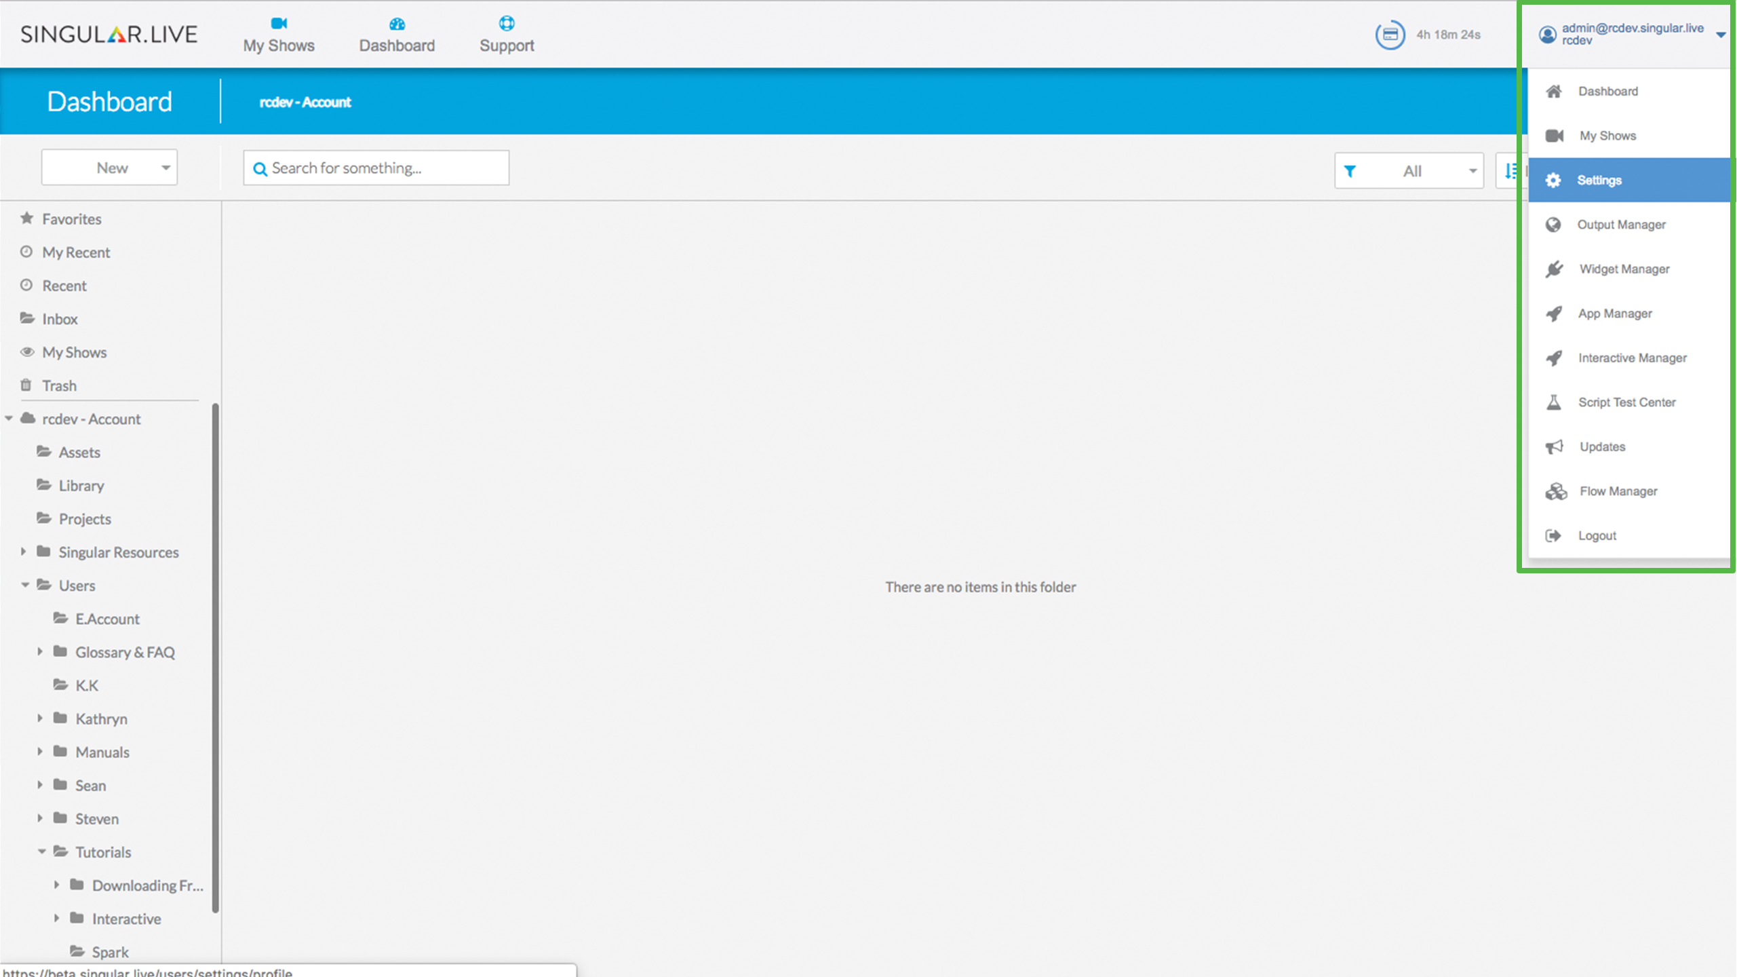The height and width of the screenshot is (977, 1737).
Task: Click the rocket icon beside Interactive Manager
Action: pos(1554,358)
